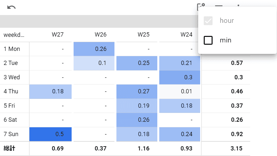This screenshot has width=277, height=156.
Task: Click the W27 column header
Action: pos(58,35)
